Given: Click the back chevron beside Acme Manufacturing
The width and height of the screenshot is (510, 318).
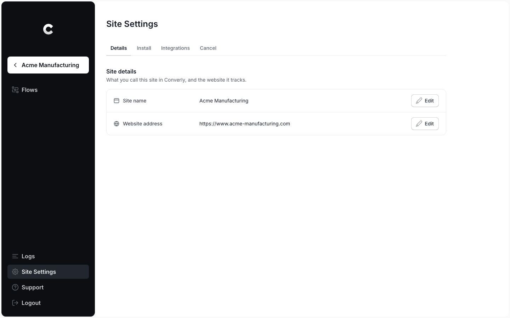Looking at the screenshot, I should [x=15, y=65].
